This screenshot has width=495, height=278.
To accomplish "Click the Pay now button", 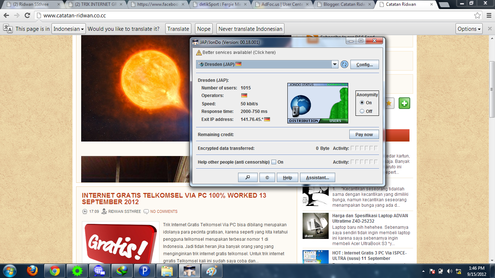I will point(364,135).
